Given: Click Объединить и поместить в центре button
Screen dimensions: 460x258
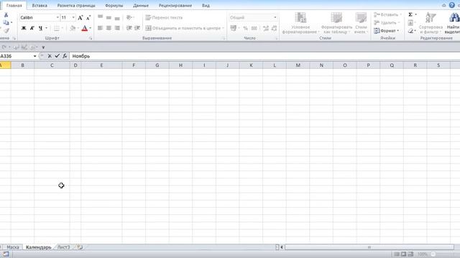Looking at the screenshot, I should pos(185,28).
